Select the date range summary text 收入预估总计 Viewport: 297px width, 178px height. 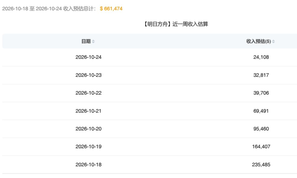pos(79,9)
